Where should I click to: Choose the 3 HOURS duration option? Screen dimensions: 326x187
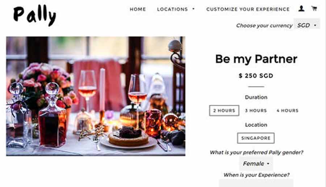coord(256,111)
